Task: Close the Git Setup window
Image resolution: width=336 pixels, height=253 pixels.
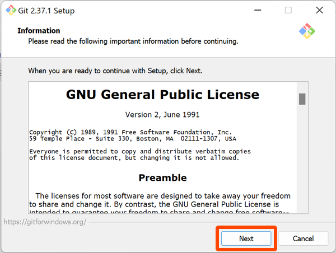Action: tap(319, 10)
